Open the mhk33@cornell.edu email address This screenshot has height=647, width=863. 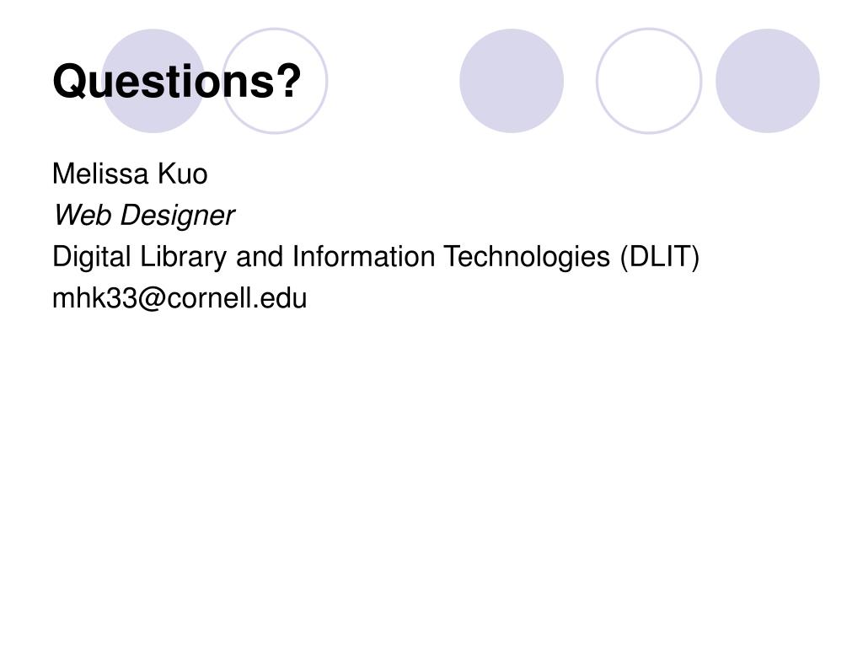pyautogui.click(x=180, y=298)
